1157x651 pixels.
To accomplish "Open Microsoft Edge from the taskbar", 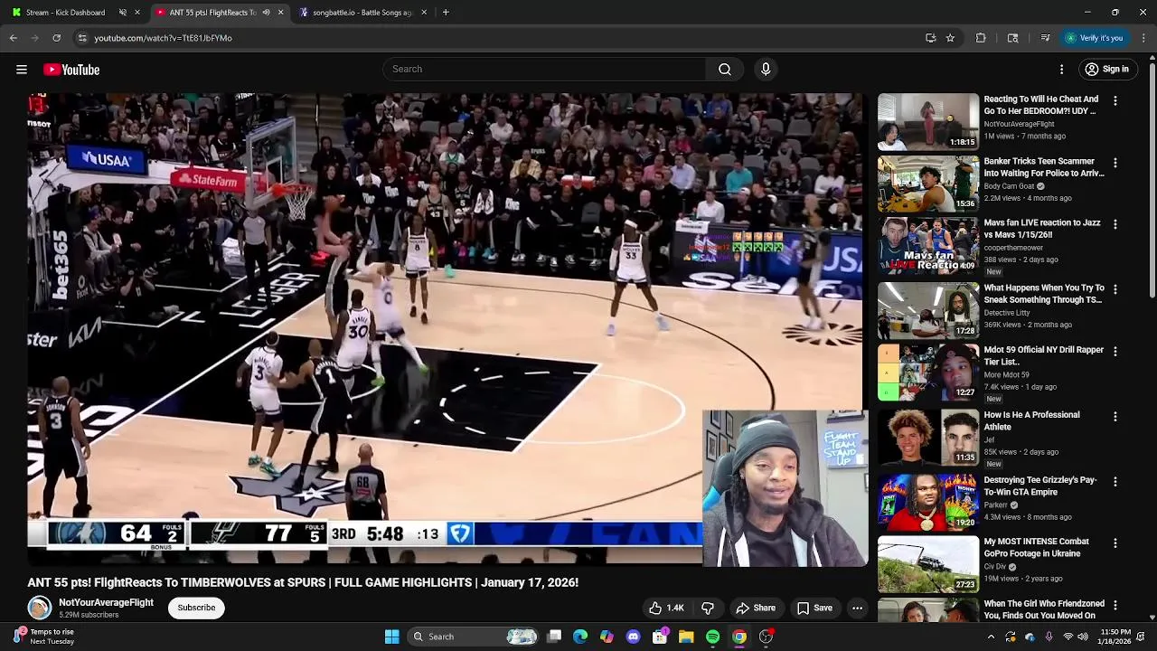I will (580, 637).
